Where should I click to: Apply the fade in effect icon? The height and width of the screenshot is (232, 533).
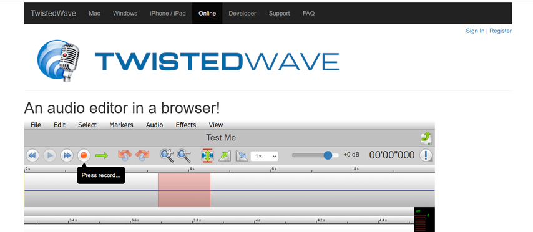pyautogui.click(x=225, y=156)
